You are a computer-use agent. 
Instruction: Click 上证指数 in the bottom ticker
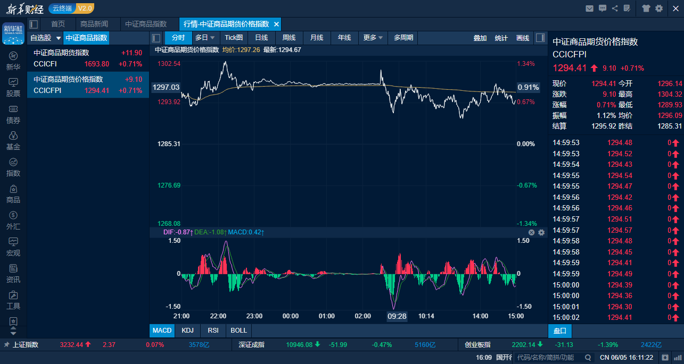coord(26,344)
